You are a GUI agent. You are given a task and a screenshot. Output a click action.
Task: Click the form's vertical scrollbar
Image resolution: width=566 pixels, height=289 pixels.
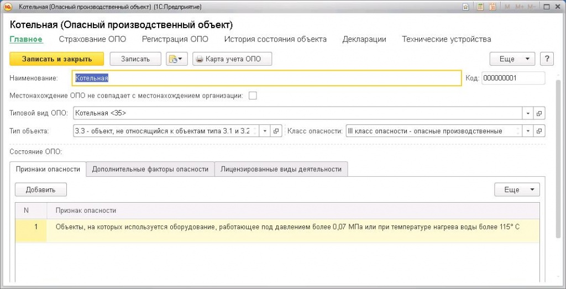coord(558,159)
